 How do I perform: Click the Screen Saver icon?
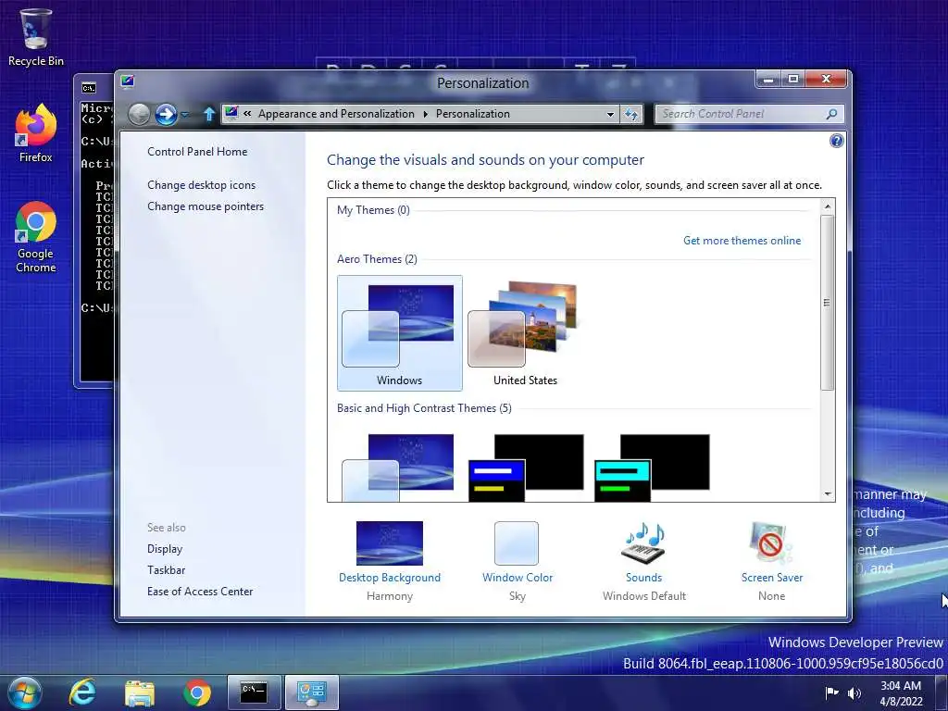coord(771,543)
